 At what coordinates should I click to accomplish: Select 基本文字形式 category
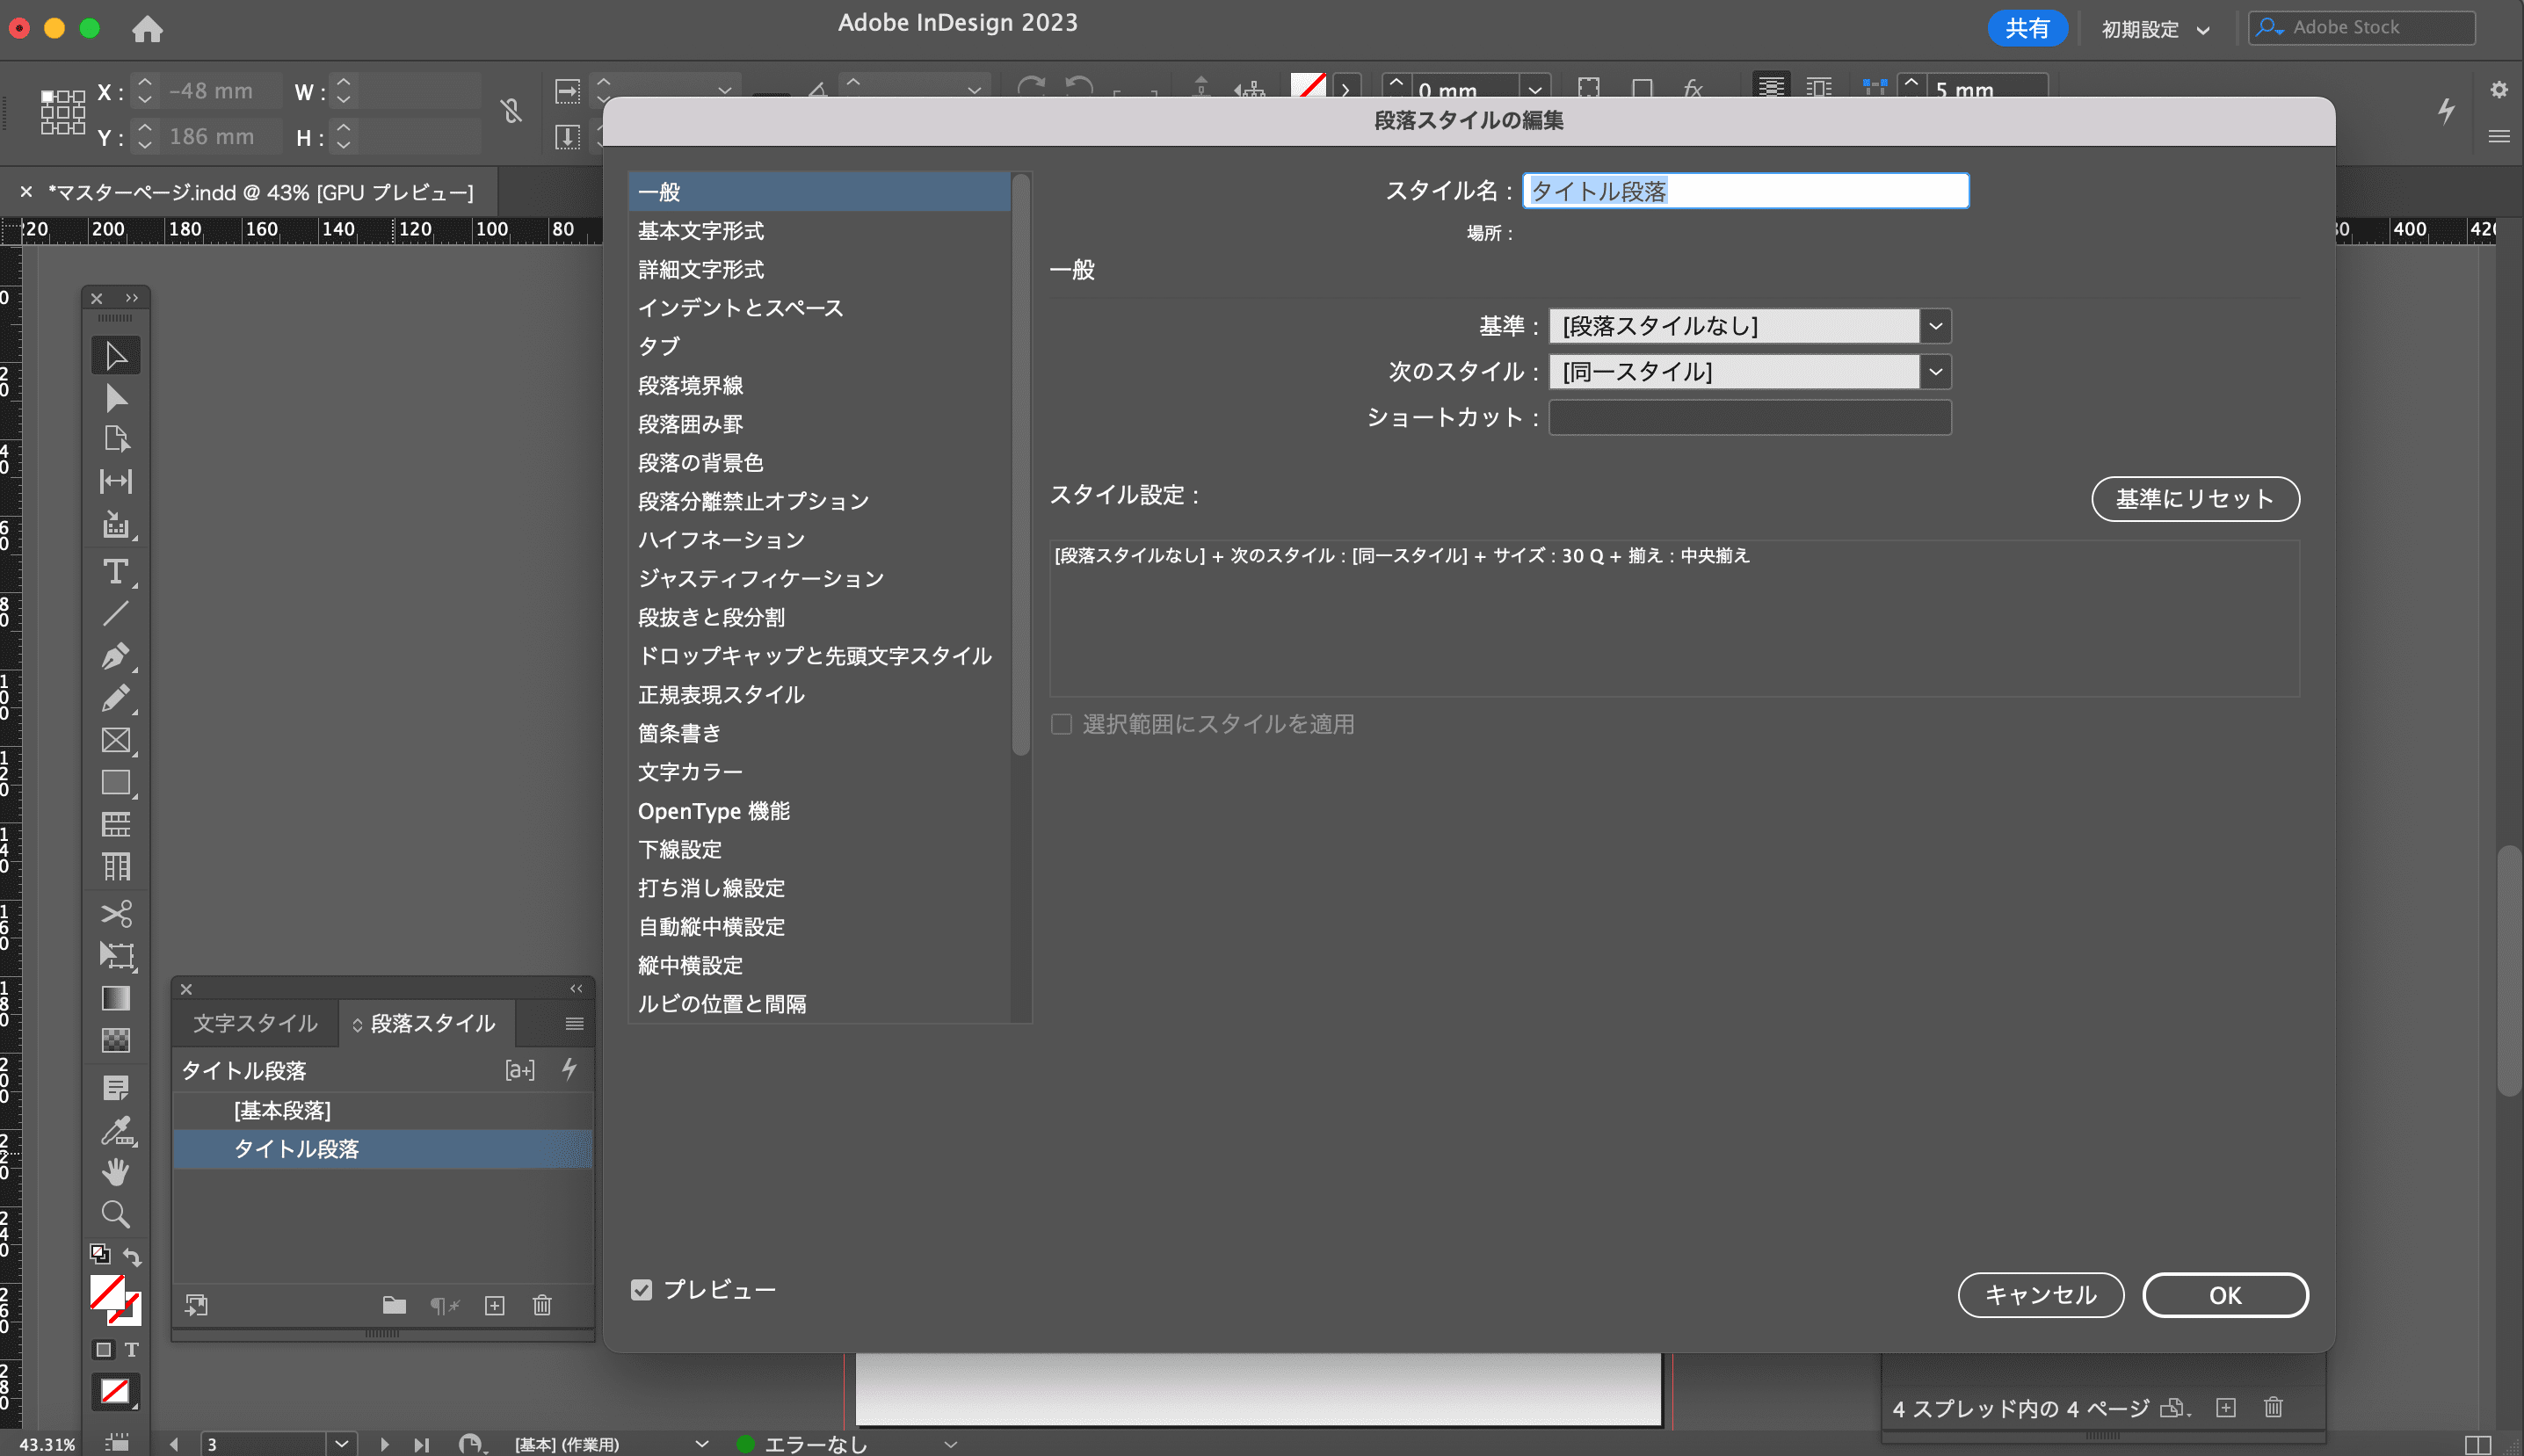(x=818, y=230)
